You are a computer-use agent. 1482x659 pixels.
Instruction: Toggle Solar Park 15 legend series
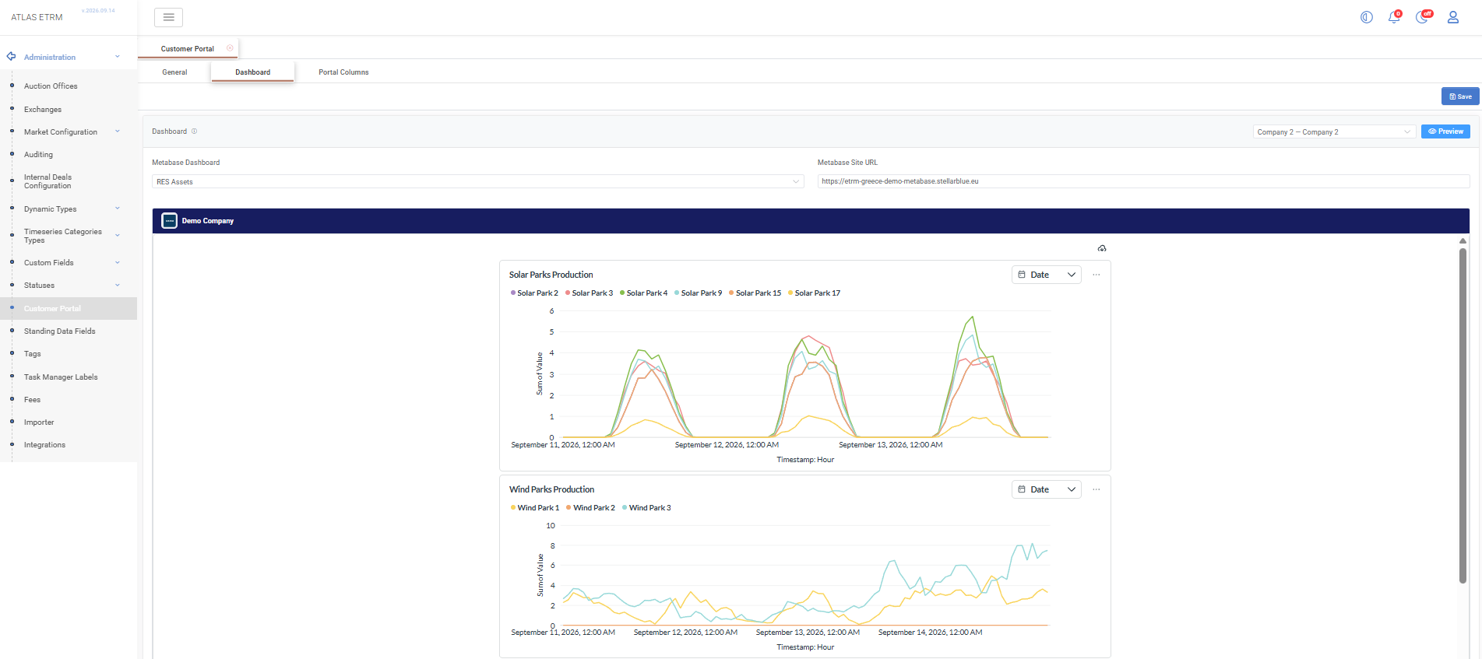(x=755, y=293)
